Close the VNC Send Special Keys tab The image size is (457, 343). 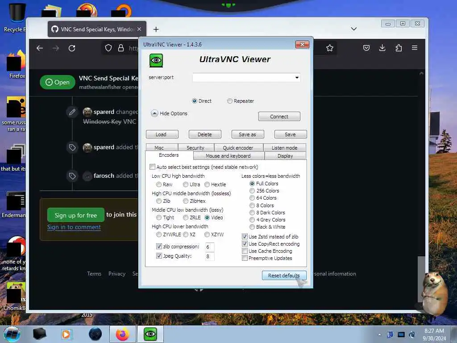[x=139, y=29]
